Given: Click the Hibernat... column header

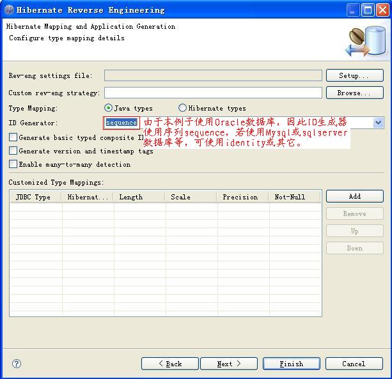Looking at the screenshot, I should click(88, 197).
